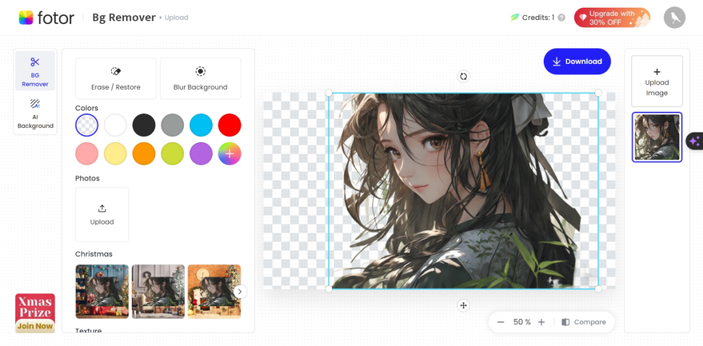Toggle the Compare view
This screenshot has width=703, height=346.
coord(584,322)
